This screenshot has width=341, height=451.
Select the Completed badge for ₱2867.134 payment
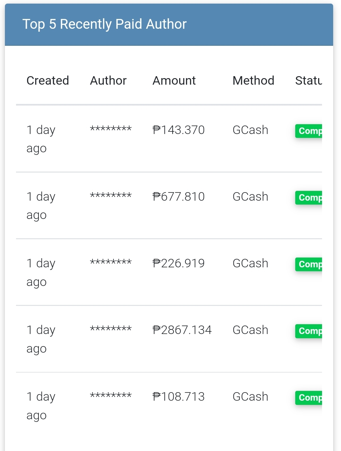309,331
